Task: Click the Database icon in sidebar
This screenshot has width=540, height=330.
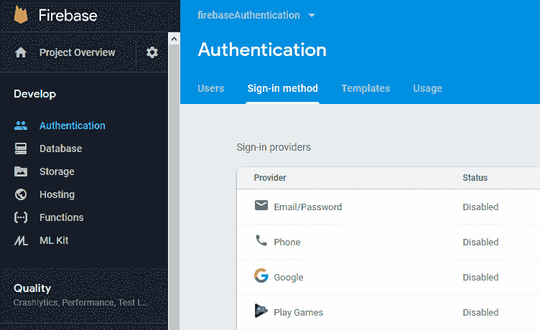Action: (x=21, y=148)
